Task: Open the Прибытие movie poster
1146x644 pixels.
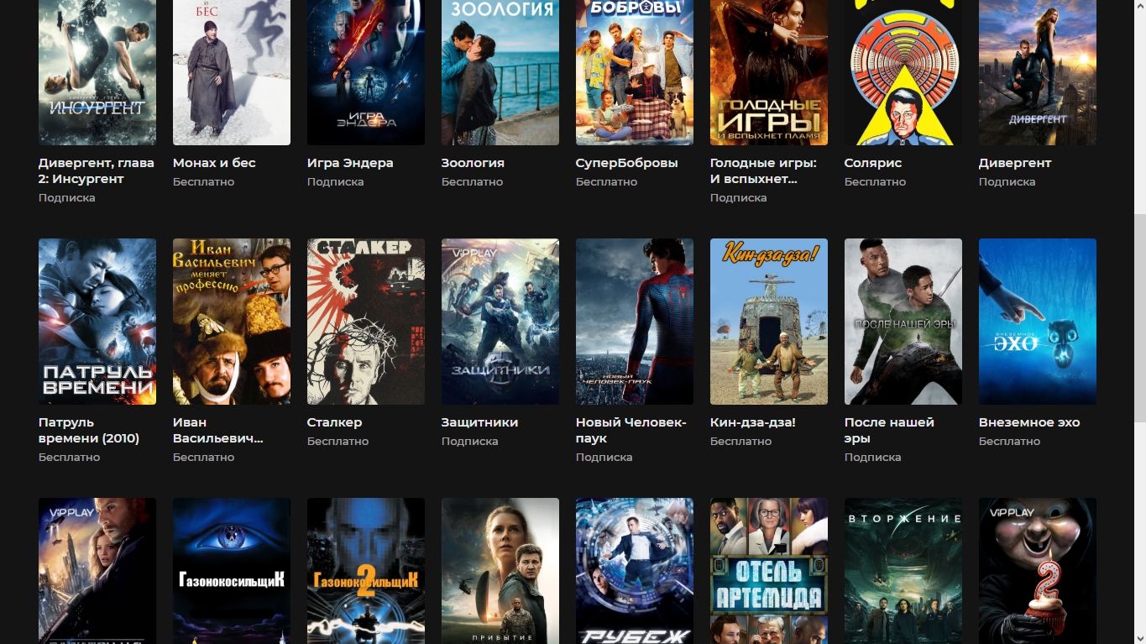Action: pyautogui.click(x=500, y=571)
